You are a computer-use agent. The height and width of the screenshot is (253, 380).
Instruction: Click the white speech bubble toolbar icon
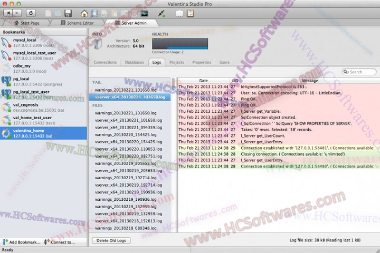179,13
